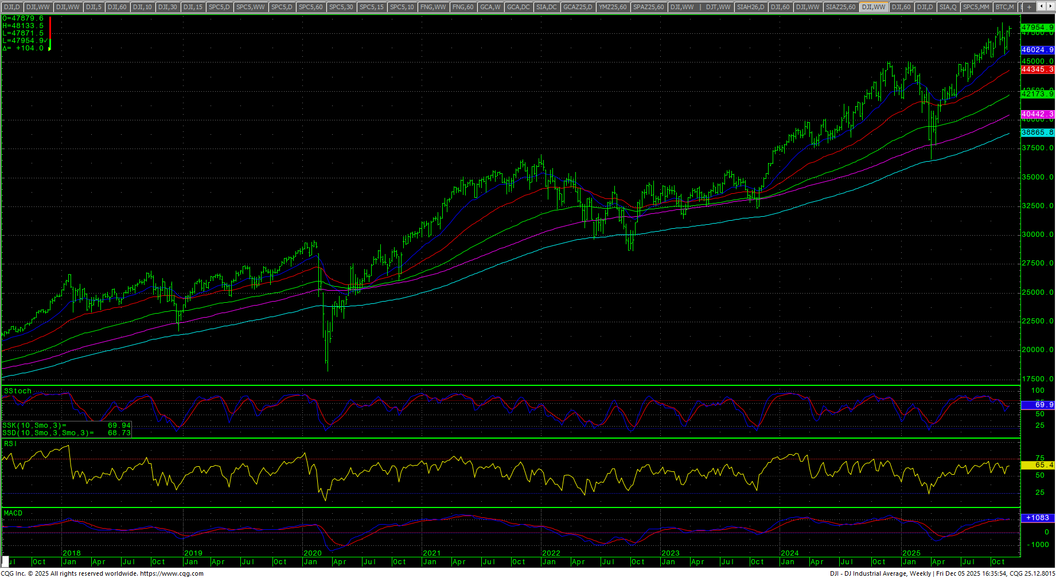Click the white box at time axis start
This screenshot has height=578, width=1056.
(x=6, y=562)
